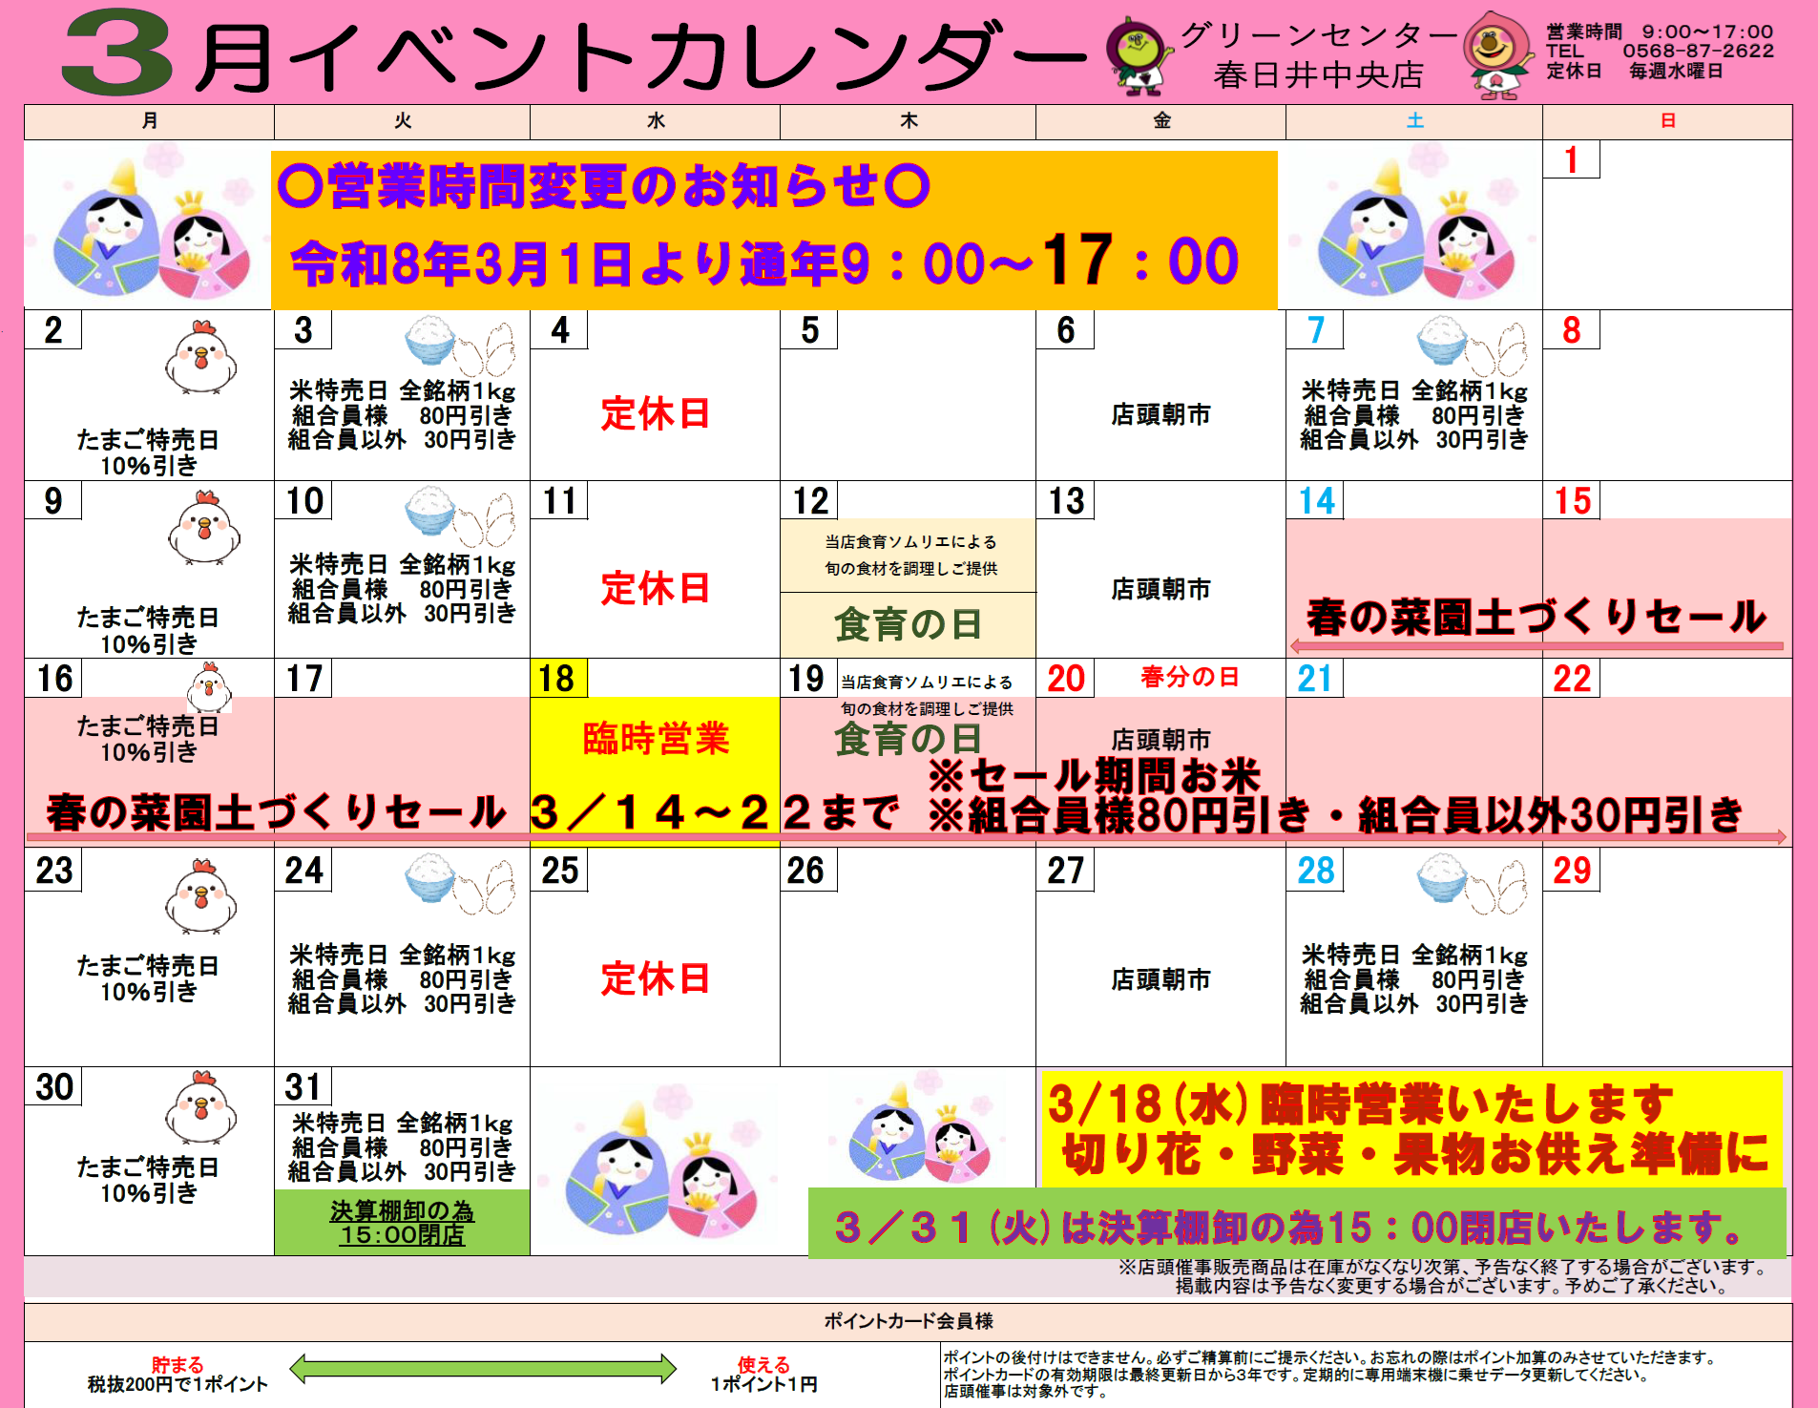Click the rice bowl icon in the March 10 cell
The height and width of the screenshot is (1408, 1818).
pyautogui.click(x=430, y=512)
